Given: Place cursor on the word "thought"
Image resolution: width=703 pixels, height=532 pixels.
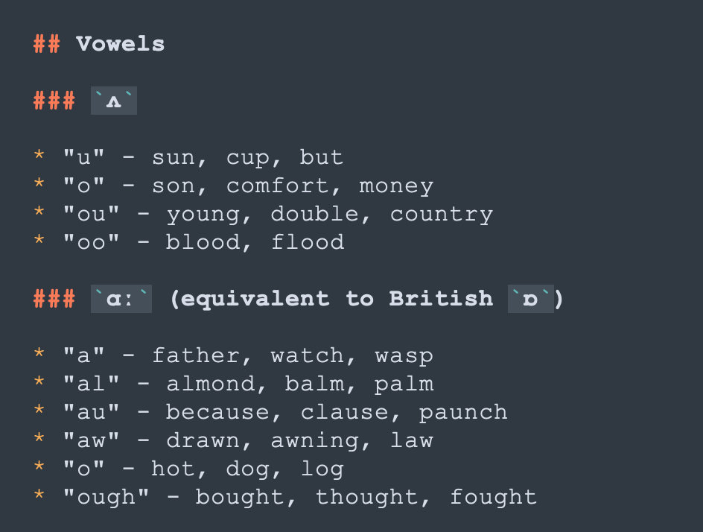Looking at the screenshot, I should pos(366,498).
